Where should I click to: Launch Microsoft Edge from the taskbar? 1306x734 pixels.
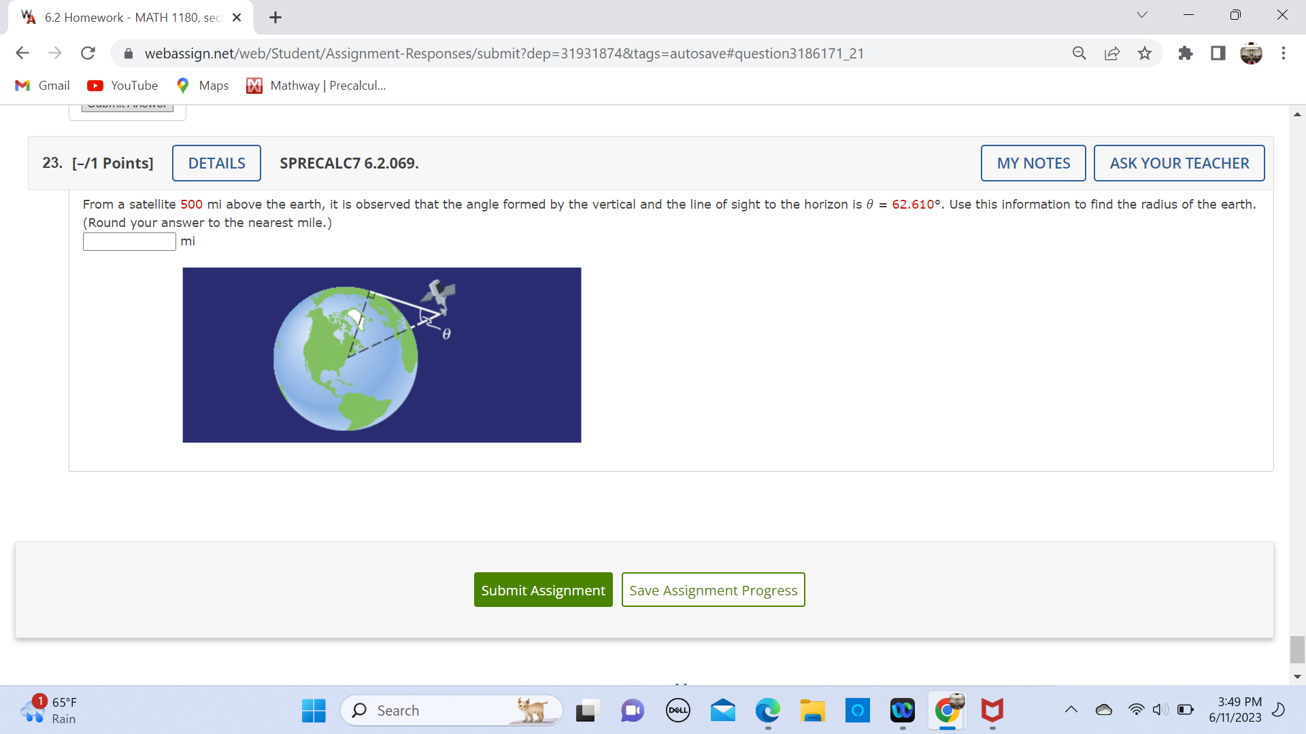tap(767, 710)
